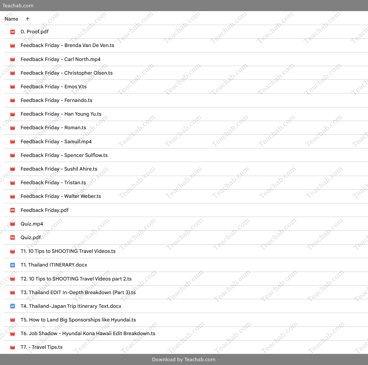Click the Word icon for T4. Thailand-Japan Trip Itinerary
Image resolution: width=368 pixels, height=365 pixels.
click(13, 306)
